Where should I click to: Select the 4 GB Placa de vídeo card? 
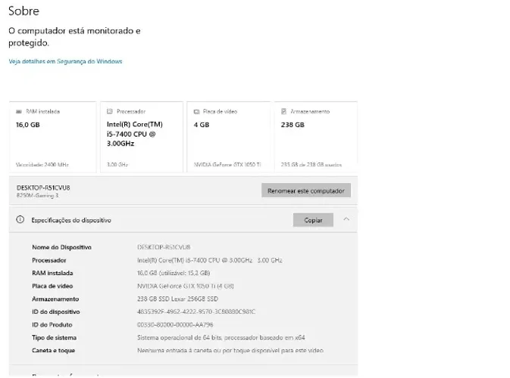click(228, 137)
